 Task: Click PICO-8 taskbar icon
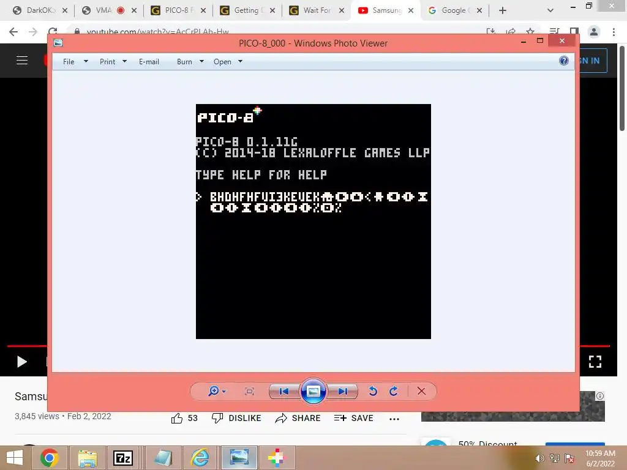coord(276,458)
